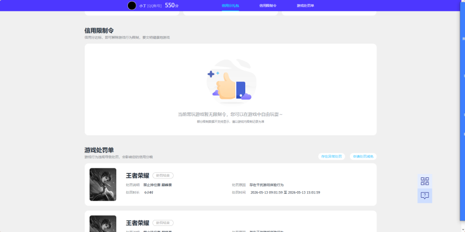Click the 游戏处罚单 section heading
The image size is (465, 232).
click(x=99, y=150)
